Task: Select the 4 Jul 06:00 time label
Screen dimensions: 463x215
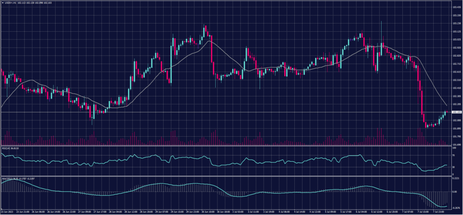Action: tap(284, 211)
